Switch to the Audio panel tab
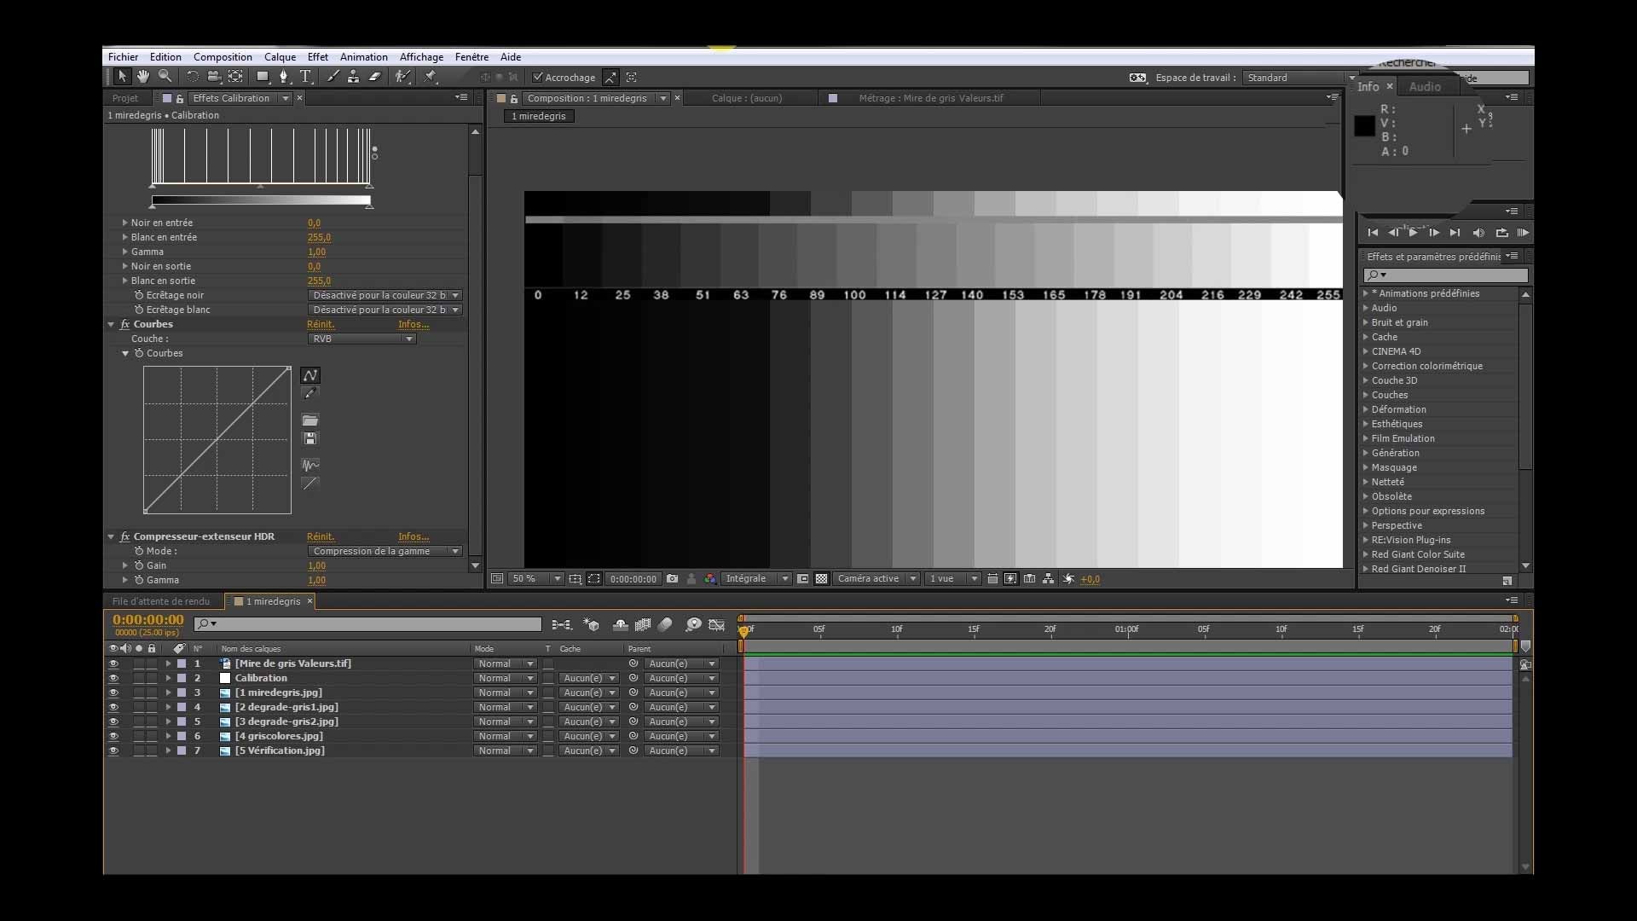This screenshot has width=1637, height=921. pyautogui.click(x=1425, y=87)
